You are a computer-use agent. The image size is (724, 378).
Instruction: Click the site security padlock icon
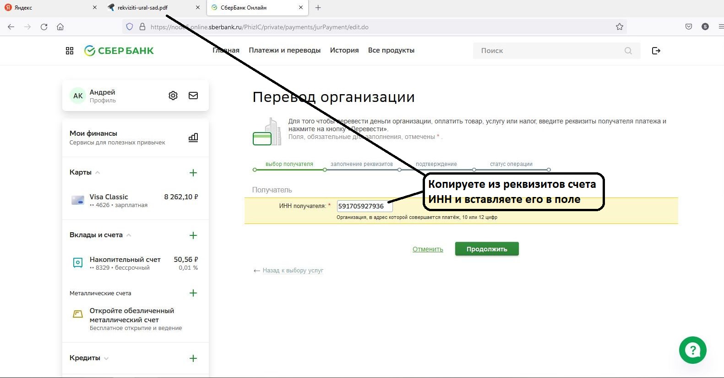(142, 27)
